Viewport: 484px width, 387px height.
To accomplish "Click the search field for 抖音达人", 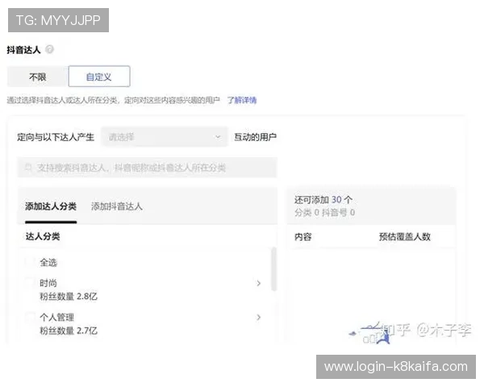I will tap(148, 168).
